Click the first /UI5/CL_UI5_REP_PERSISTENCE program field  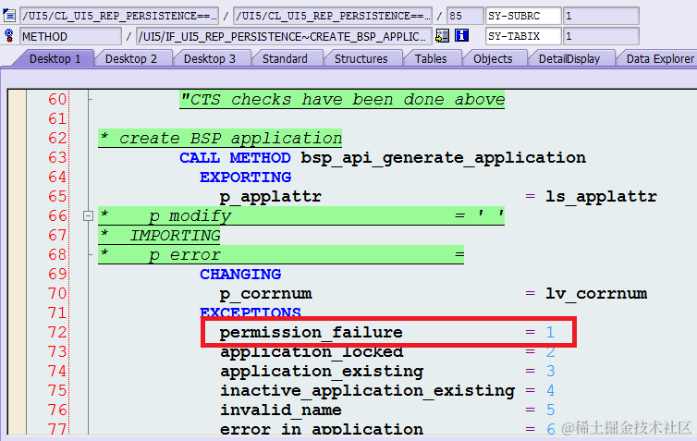pos(119,16)
